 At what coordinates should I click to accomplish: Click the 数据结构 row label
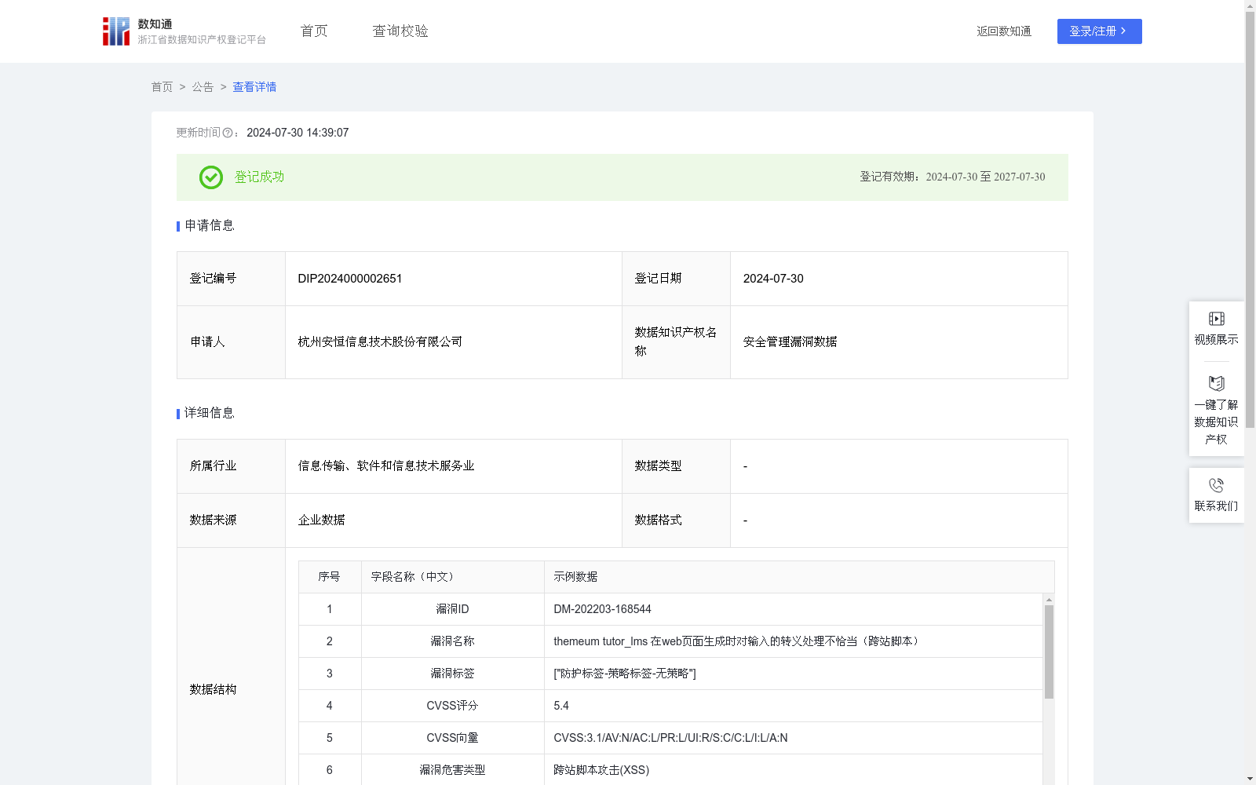213,690
